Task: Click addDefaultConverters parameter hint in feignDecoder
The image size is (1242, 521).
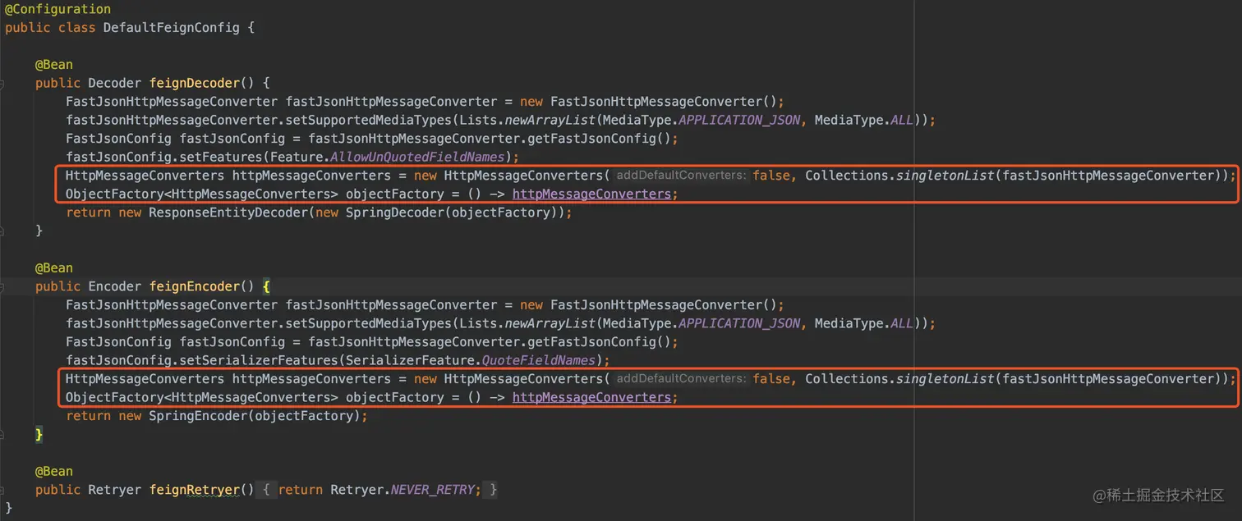Action: coord(681,176)
